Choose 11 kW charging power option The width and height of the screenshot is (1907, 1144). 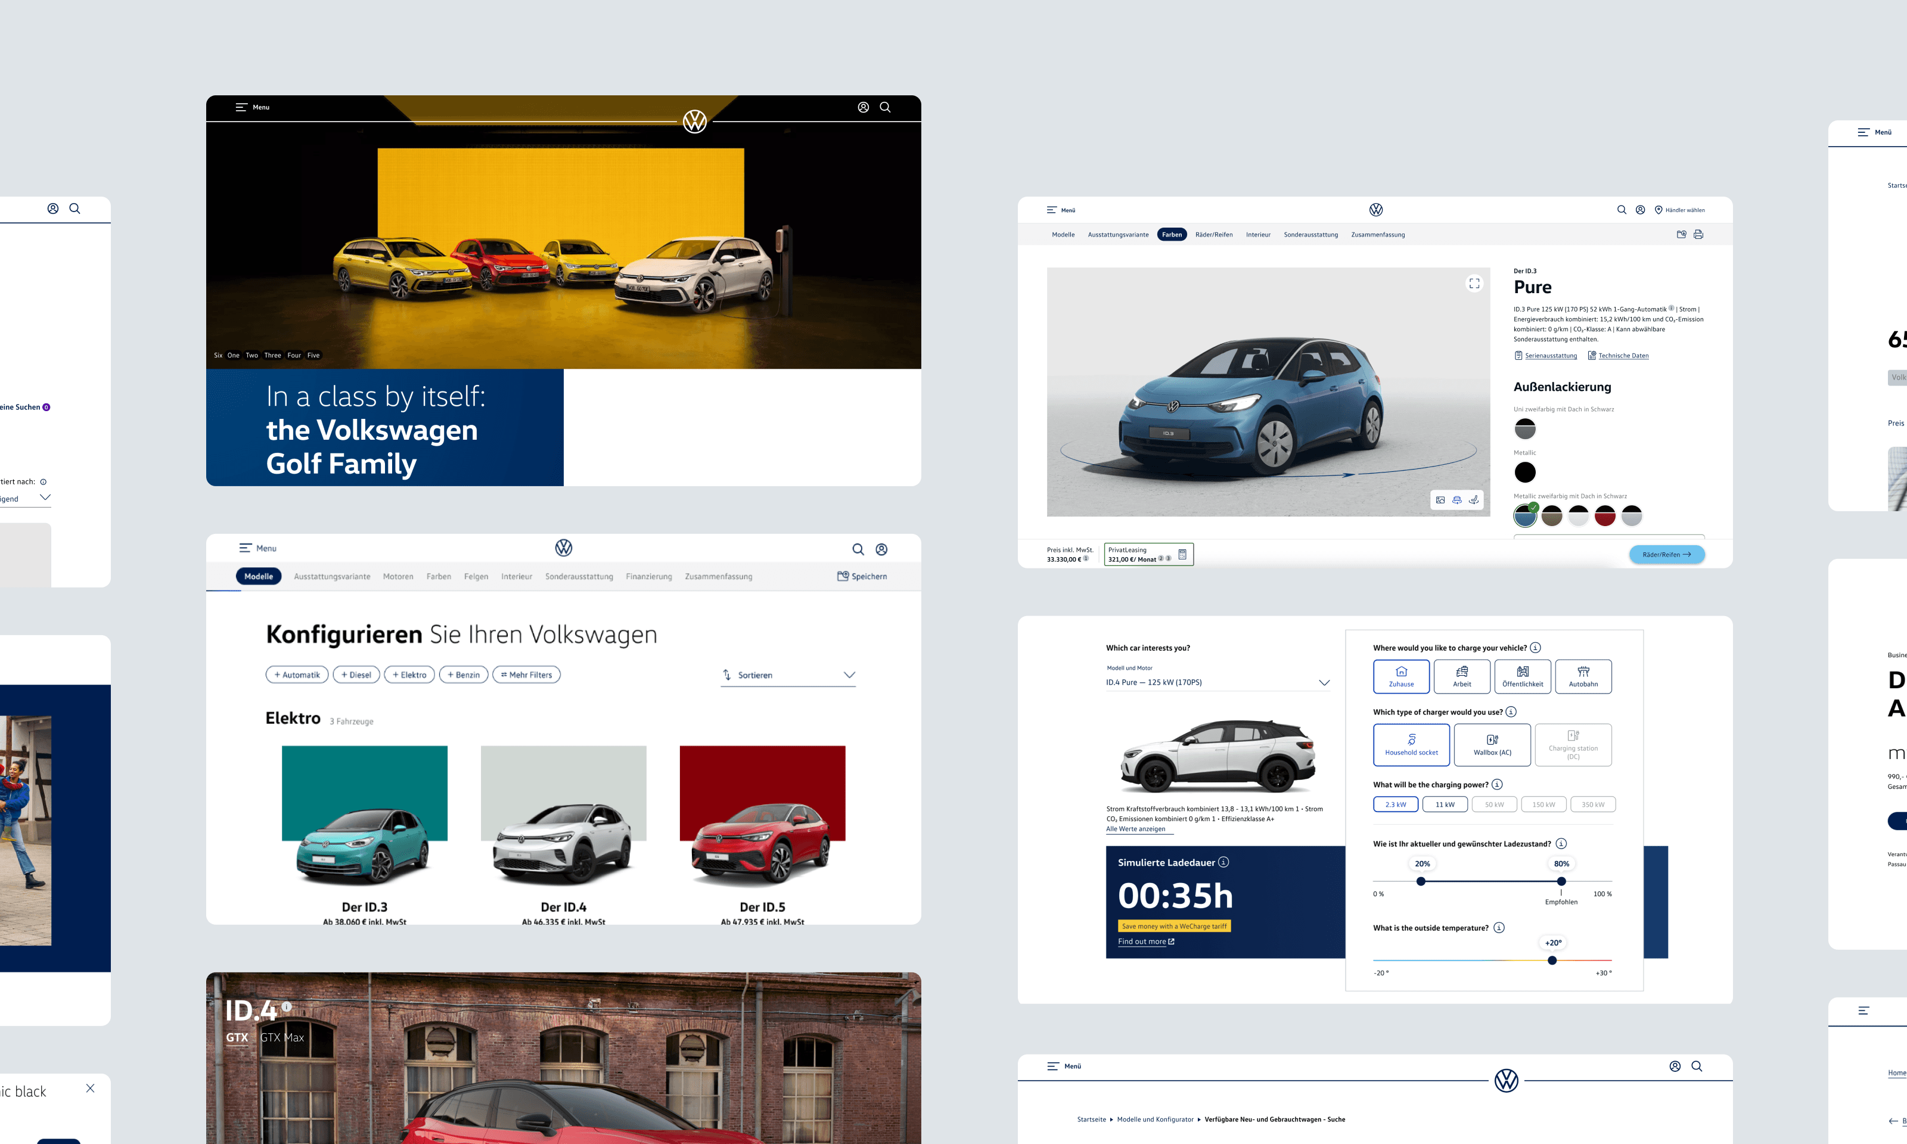1445,804
